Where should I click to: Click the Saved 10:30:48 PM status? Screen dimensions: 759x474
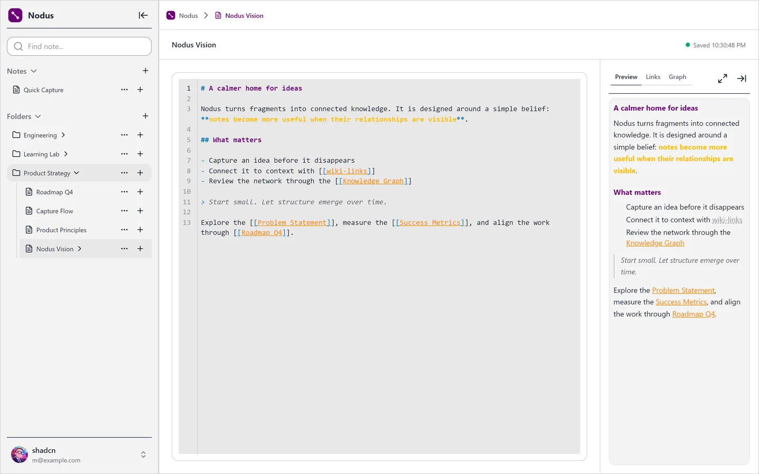pyautogui.click(x=715, y=45)
